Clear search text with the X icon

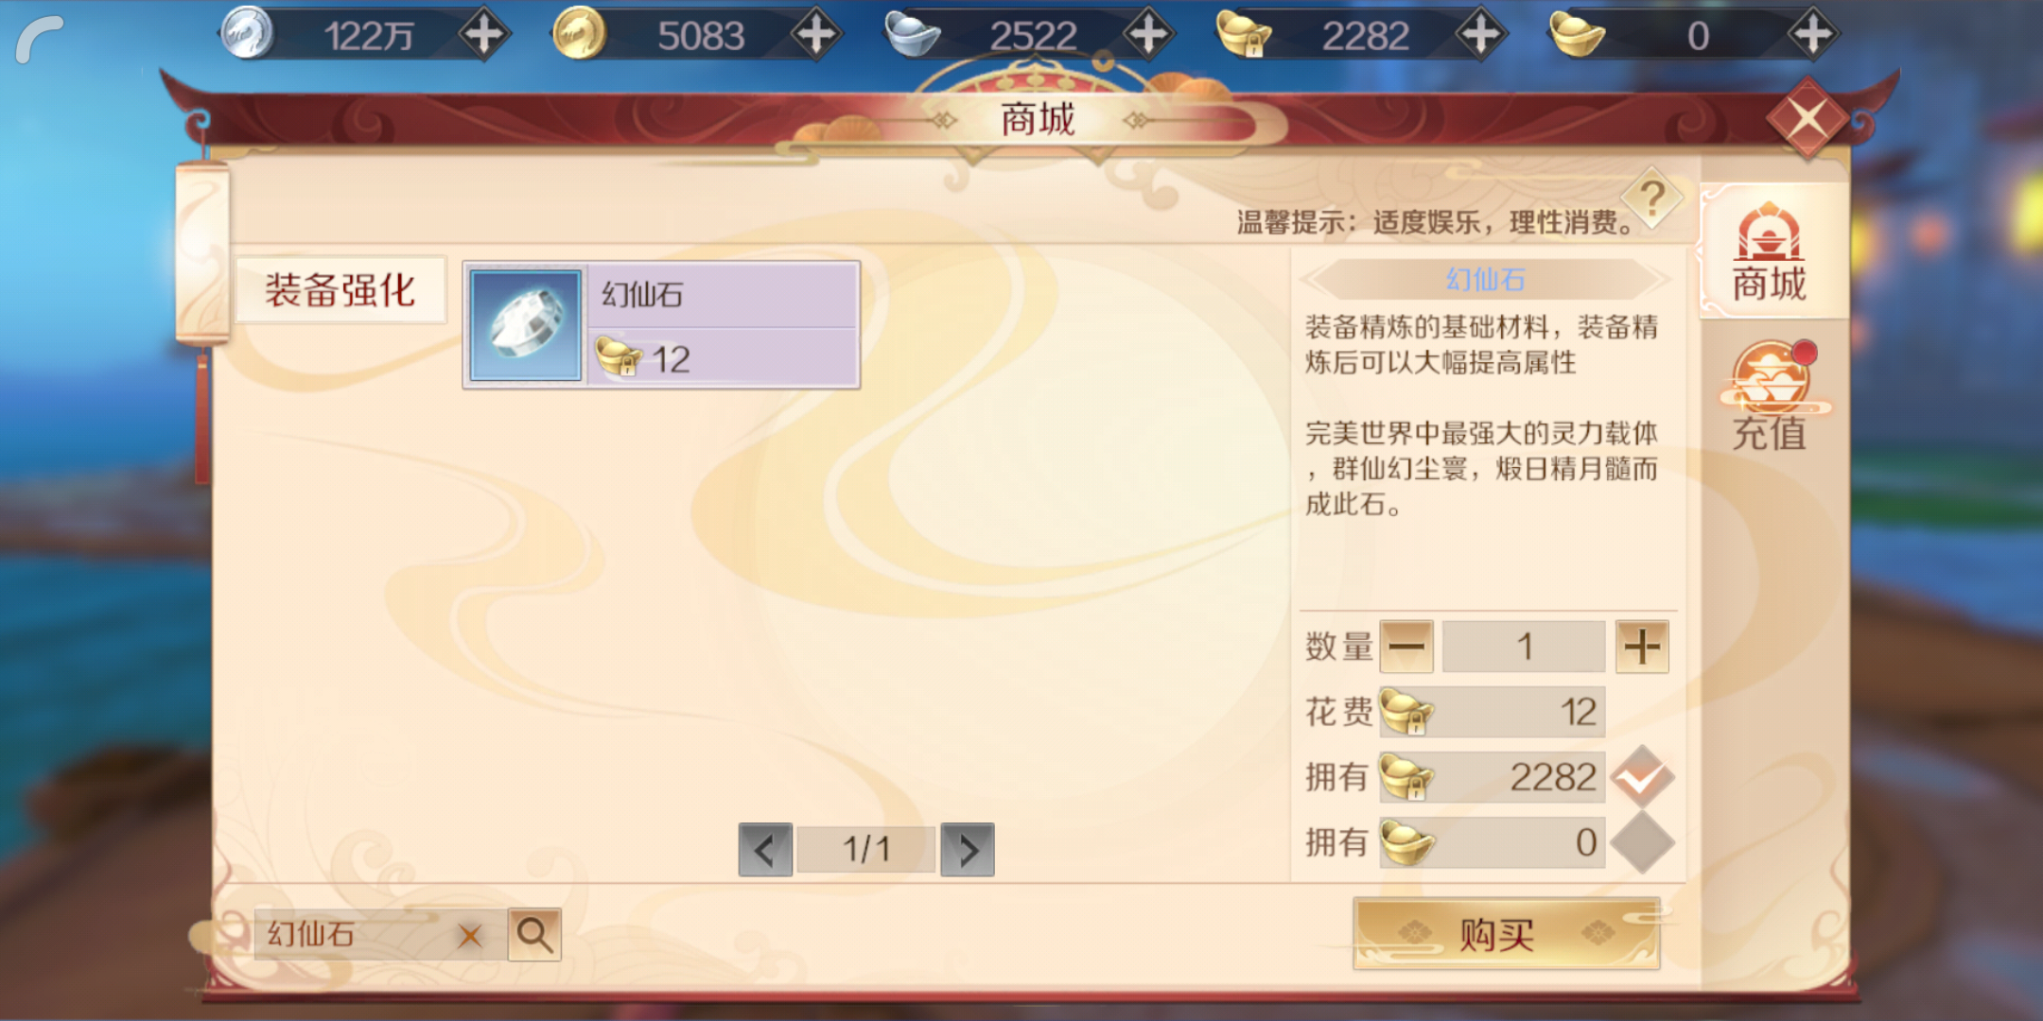pos(469,936)
